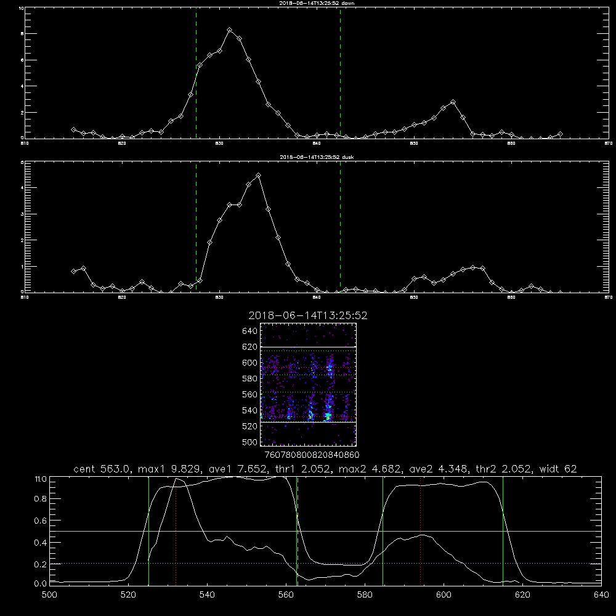The width and height of the screenshot is (616, 616).
Task: Click the highest diamond marker in dawn plot
Action: (x=230, y=30)
